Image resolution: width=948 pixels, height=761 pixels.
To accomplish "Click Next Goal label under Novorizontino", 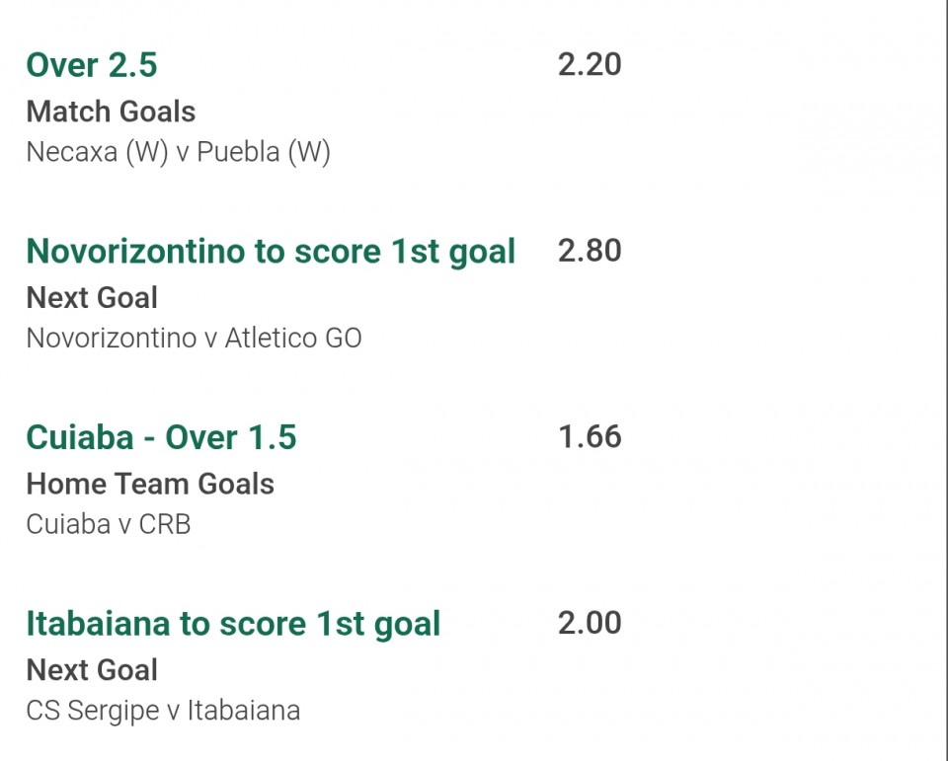I will [x=92, y=298].
